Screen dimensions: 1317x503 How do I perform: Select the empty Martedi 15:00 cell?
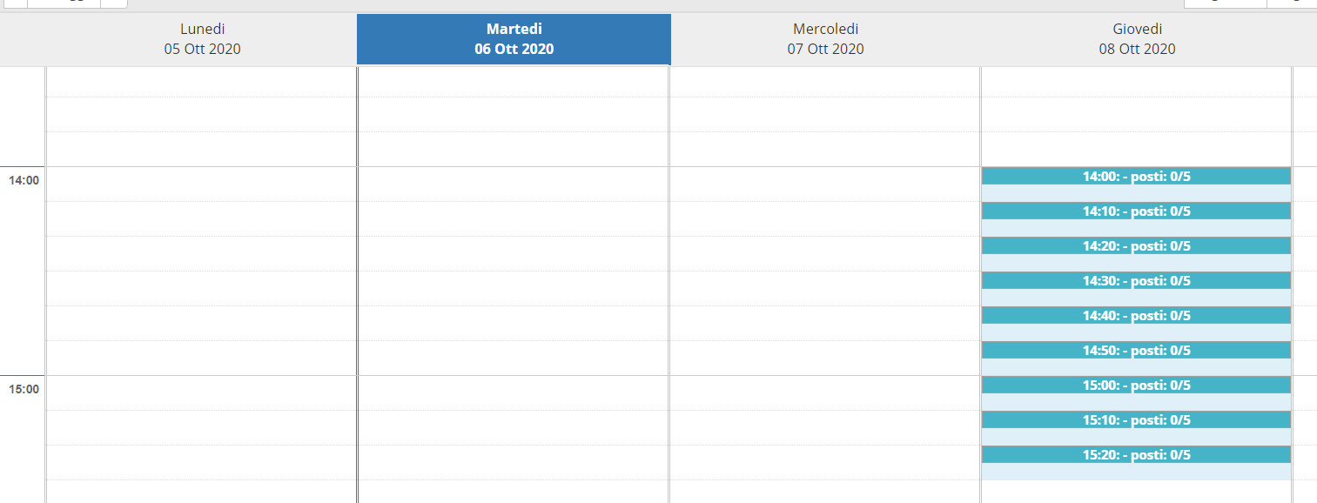pos(514,392)
